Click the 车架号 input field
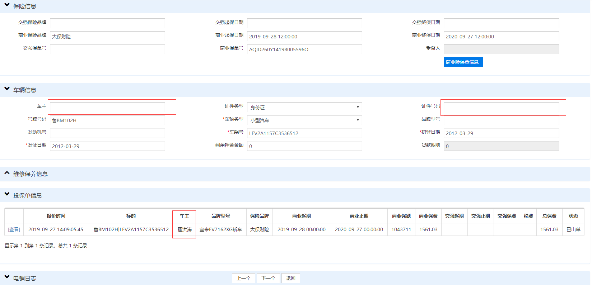This screenshot has width=592, height=285. [x=304, y=133]
